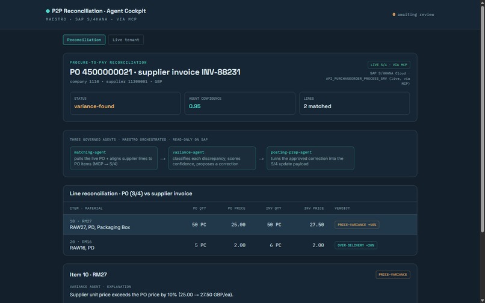The image size is (485, 303).
Task: Click the VERDICT column header
Action: pyautogui.click(x=342, y=209)
